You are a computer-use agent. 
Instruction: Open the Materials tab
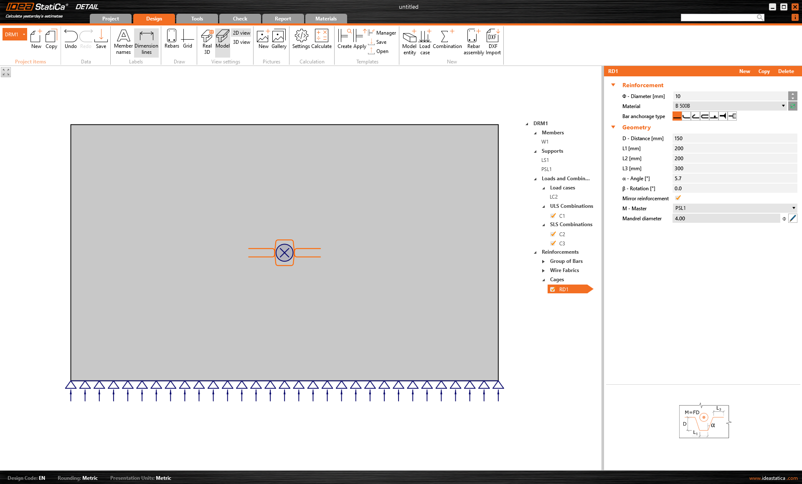(326, 19)
